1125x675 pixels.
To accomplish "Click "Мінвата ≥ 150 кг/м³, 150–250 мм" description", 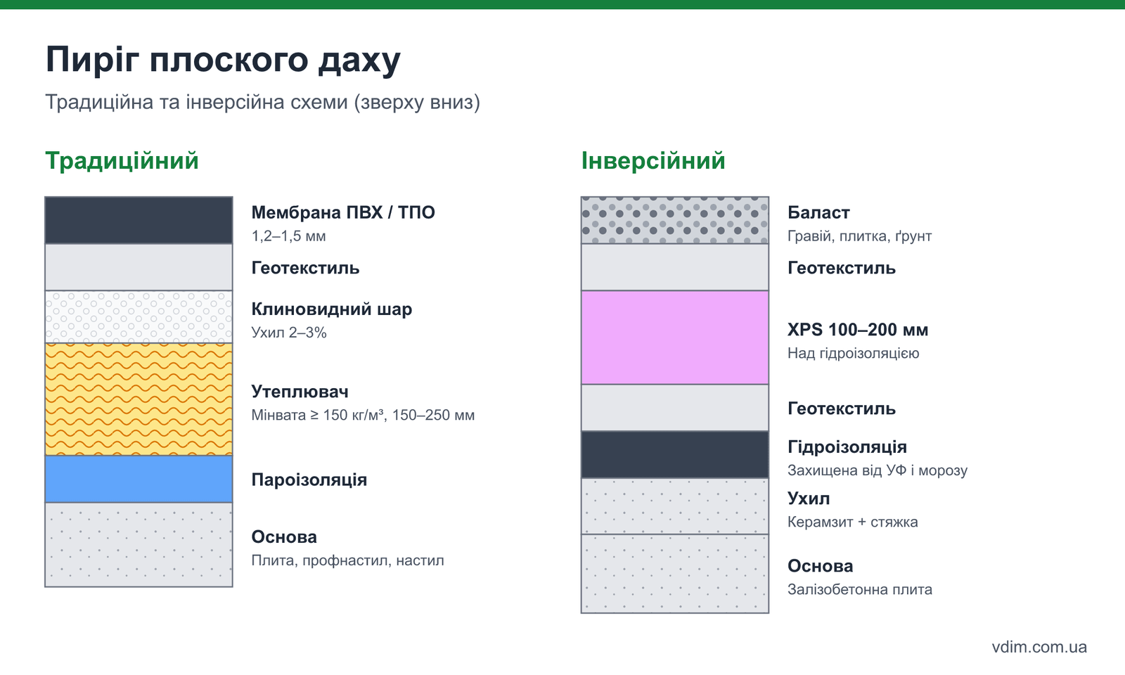I will click(x=363, y=415).
